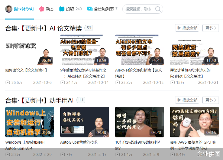This screenshot has height=160, width=223.
Task: Open title AlexNet论文逐段精读
Action: pyautogui.click(x=139, y=73)
